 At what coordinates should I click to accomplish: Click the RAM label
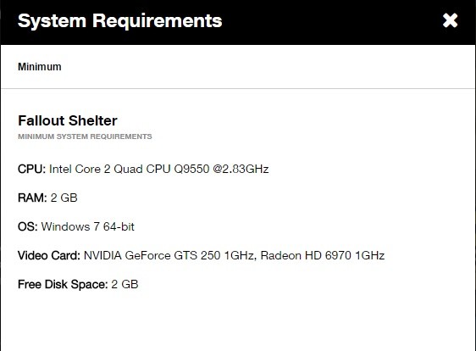click(x=32, y=198)
